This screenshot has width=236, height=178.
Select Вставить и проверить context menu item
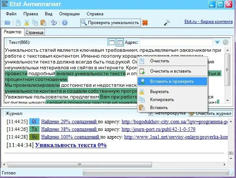pos(172,81)
